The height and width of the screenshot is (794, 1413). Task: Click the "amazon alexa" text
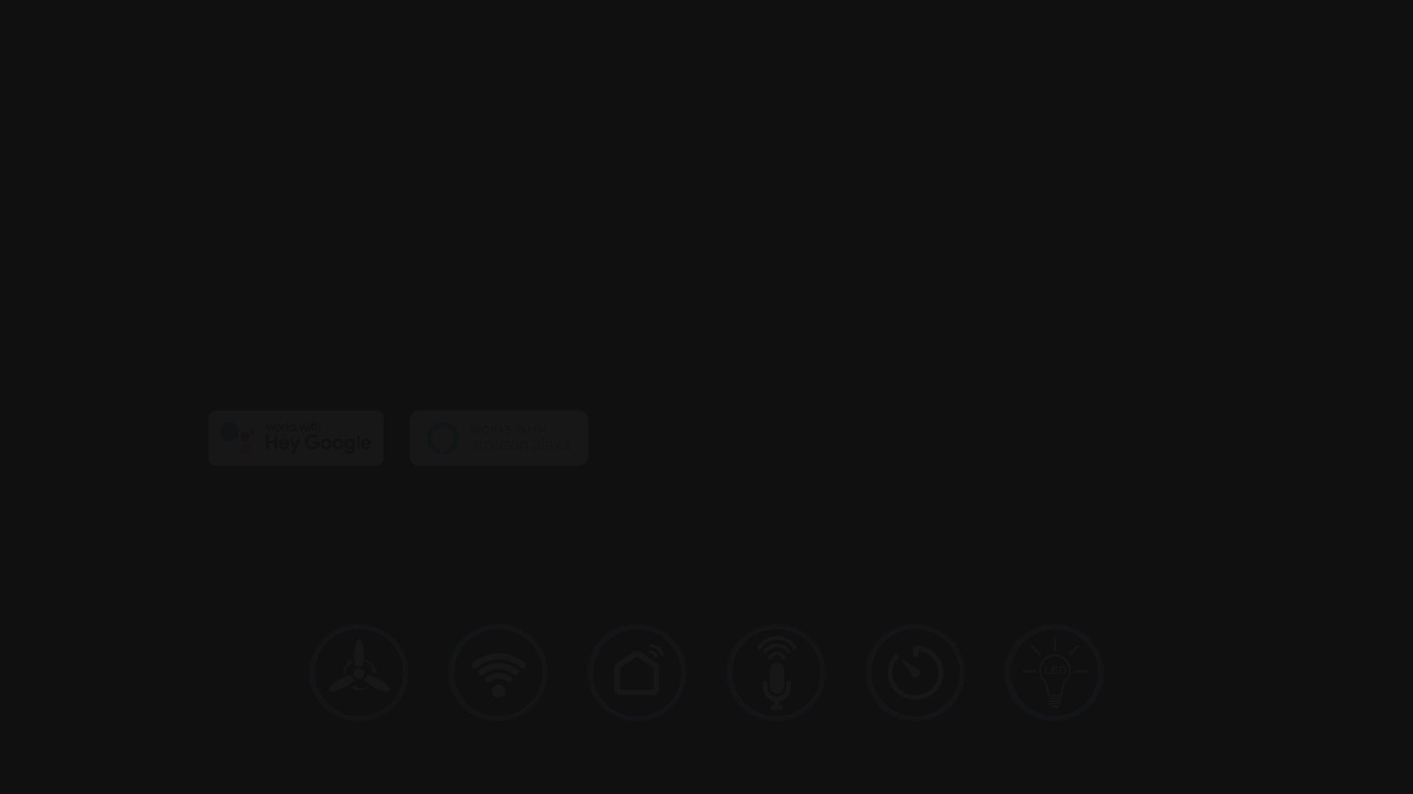(520, 445)
